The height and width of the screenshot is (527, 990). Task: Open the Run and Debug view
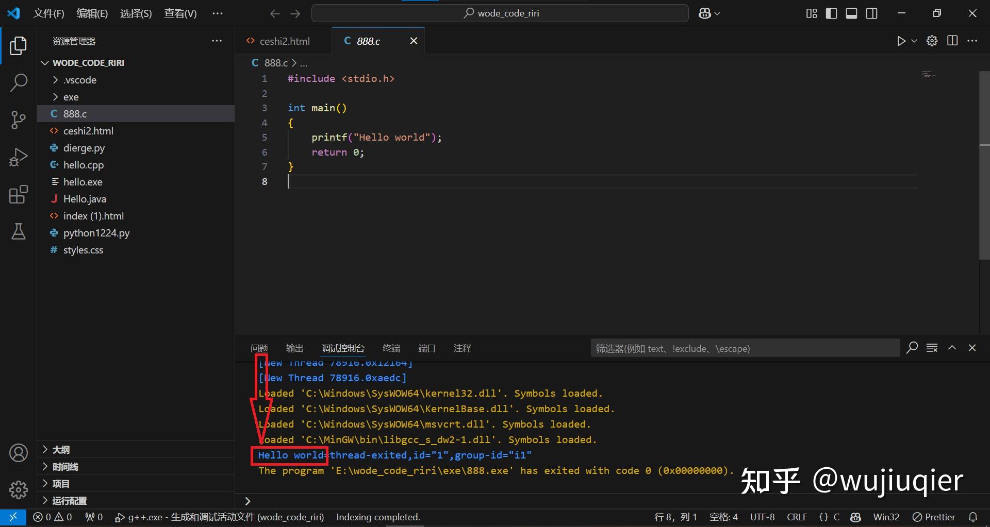coord(19,157)
